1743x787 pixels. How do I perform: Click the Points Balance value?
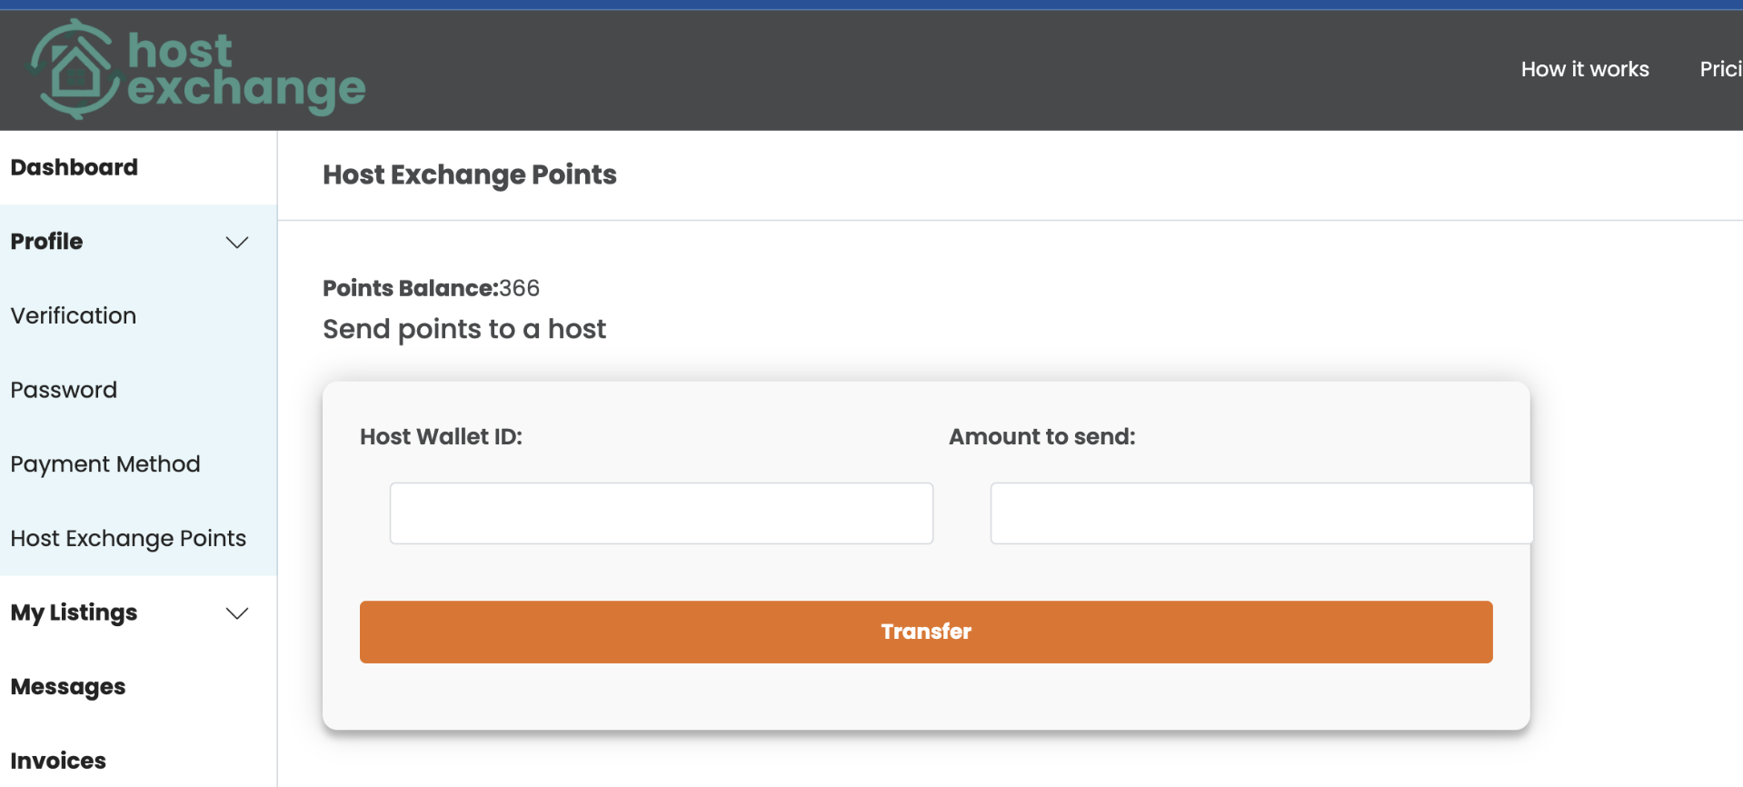tap(519, 288)
